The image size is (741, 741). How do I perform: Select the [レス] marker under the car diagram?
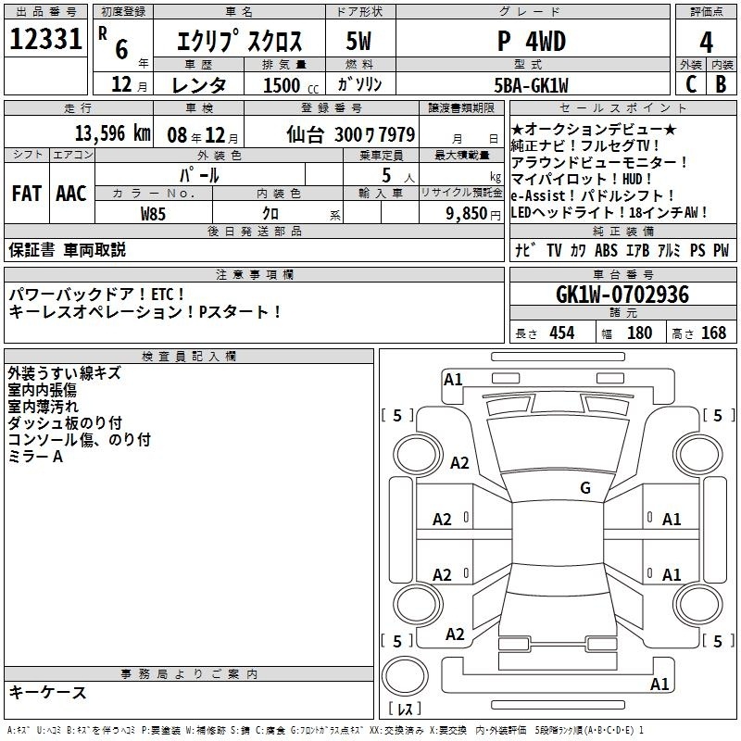(x=404, y=710)
